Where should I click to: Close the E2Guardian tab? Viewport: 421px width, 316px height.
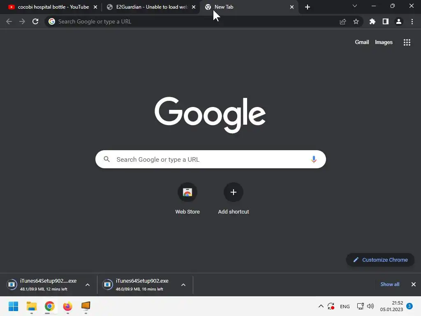(x=194, y=7)
